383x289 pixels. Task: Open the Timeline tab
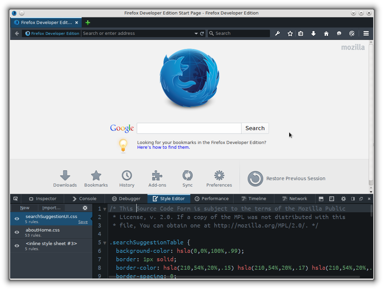click(x=254, y=199)
